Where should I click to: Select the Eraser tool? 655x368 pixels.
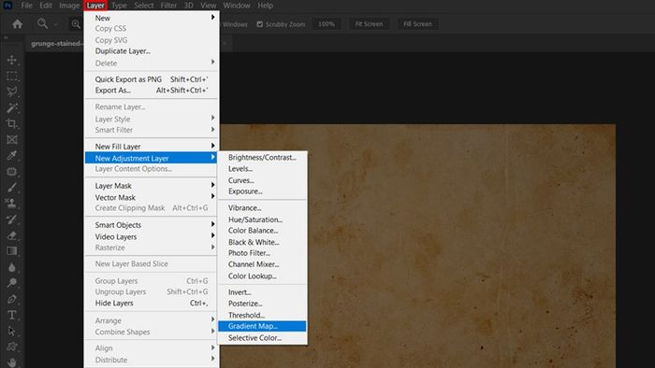point(11,235)
